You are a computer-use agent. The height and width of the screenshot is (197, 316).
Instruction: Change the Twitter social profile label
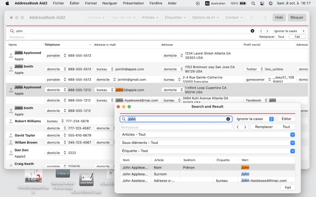254,69
